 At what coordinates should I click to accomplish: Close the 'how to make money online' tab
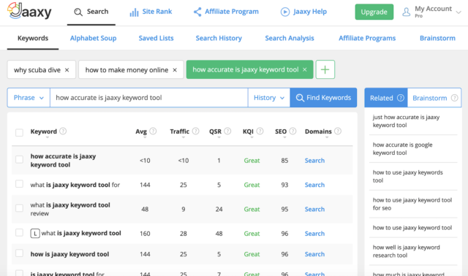[x=175, y=70]
